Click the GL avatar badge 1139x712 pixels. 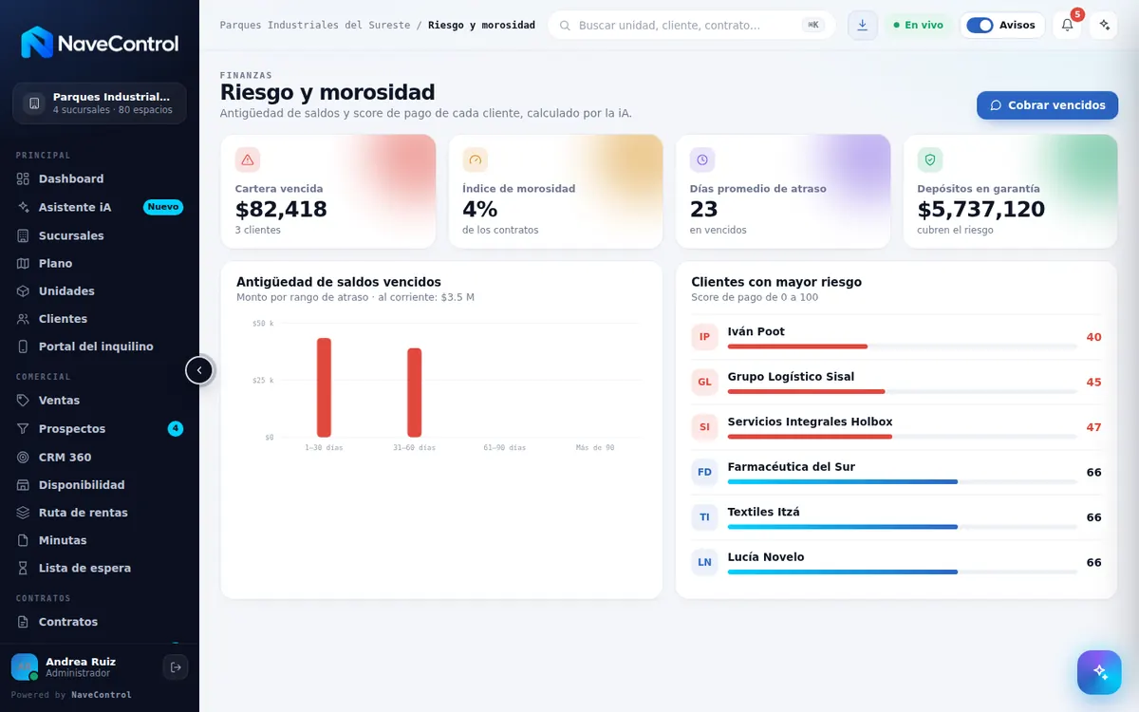704,383
